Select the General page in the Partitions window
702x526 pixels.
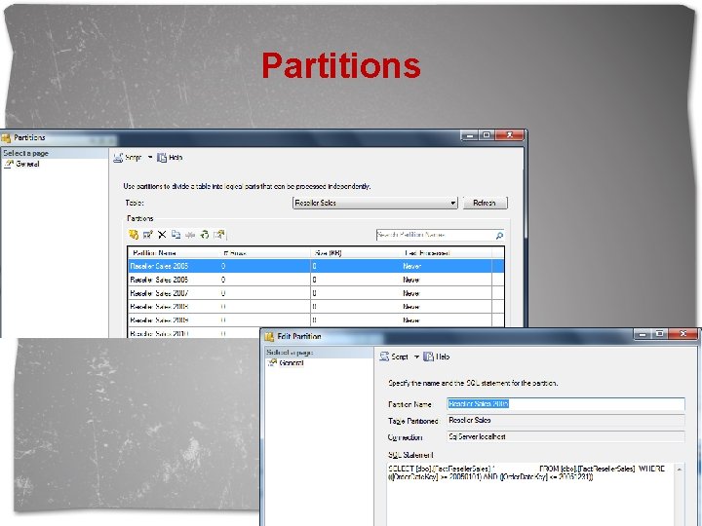(x=21, y=165)
